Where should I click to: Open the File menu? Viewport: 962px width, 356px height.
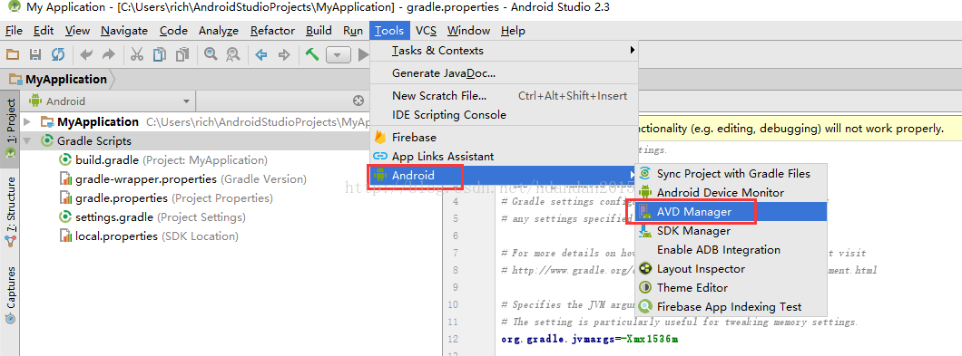pos(14,31)
